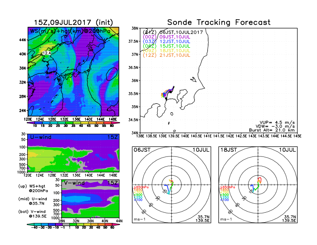This screenshot has width=317, height=245.
Task: Select blue legend entry "(03Z) 12JST,10JUL"
Action: click(167, 42)
